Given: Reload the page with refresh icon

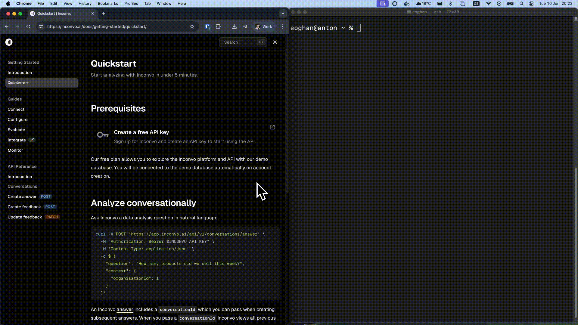Looking at the screenshot, I should pos(28,26).
